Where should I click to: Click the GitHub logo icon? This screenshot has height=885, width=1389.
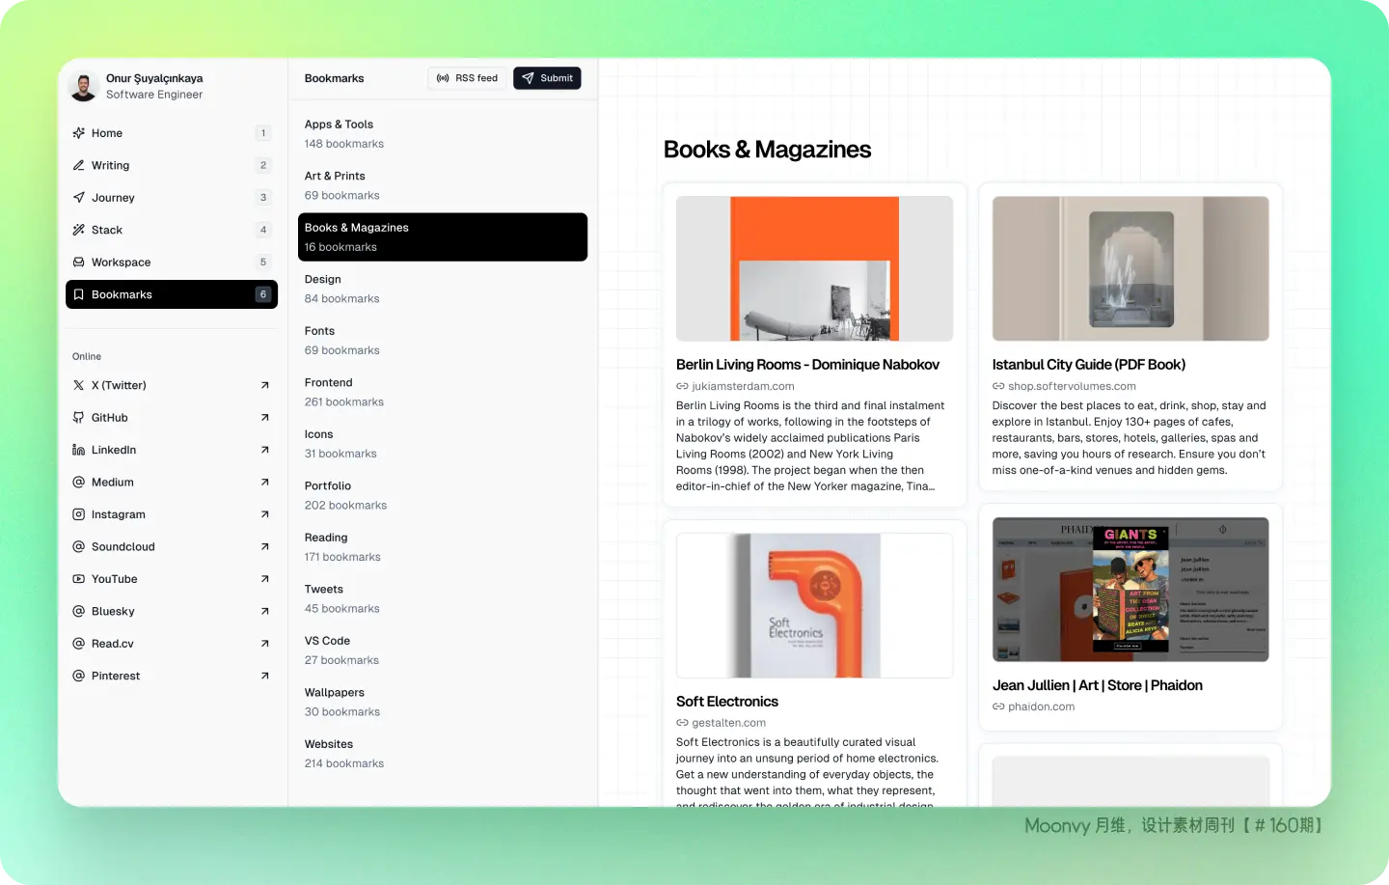[x=79, y=418]
